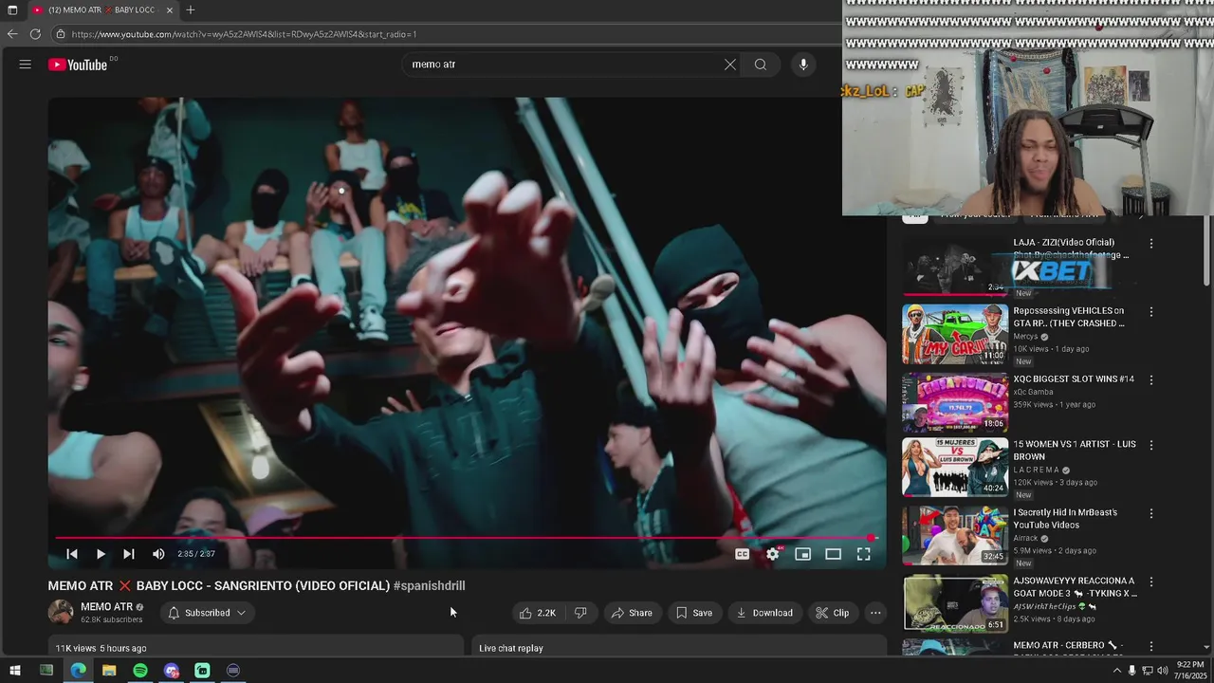Create a clip with the Clip button
The height and width of the screenshot is (683, 1214).
point(832,613)
